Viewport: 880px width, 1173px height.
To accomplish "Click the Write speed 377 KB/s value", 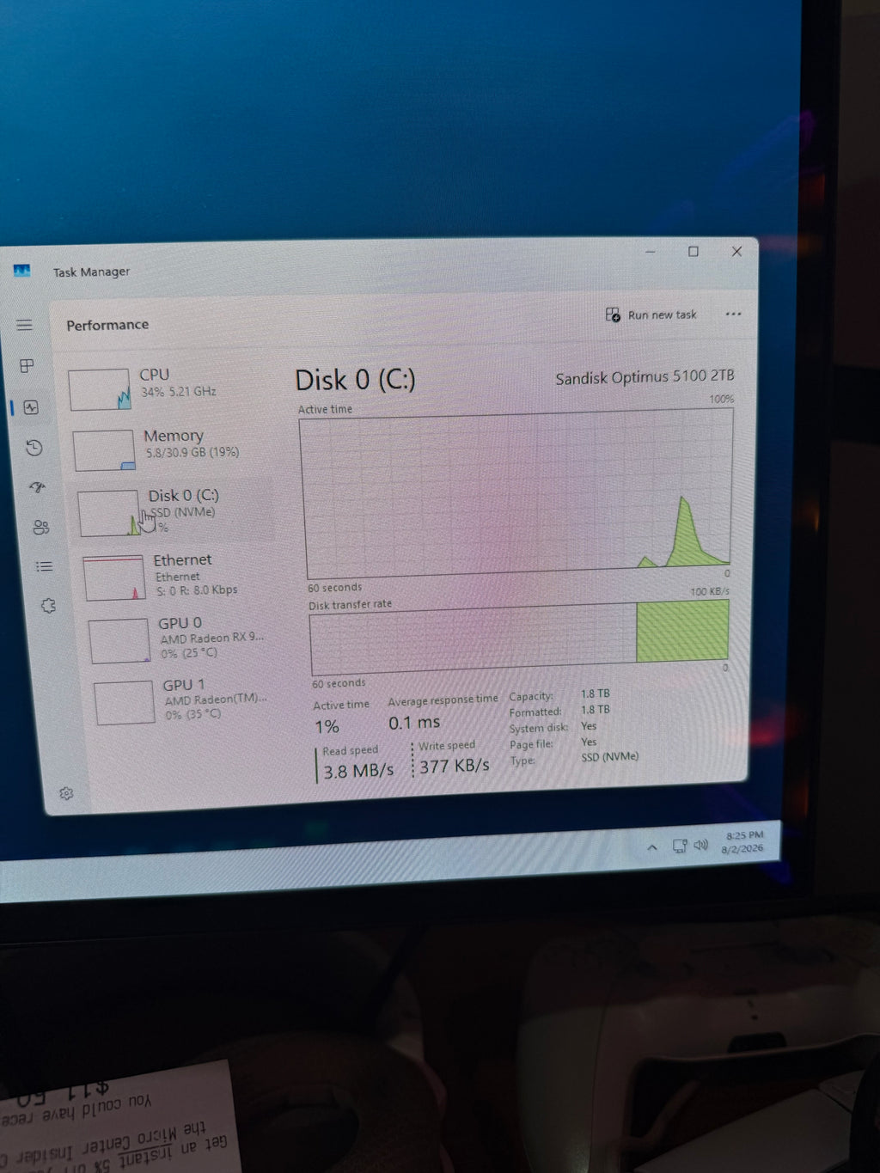I will point(455,765).
